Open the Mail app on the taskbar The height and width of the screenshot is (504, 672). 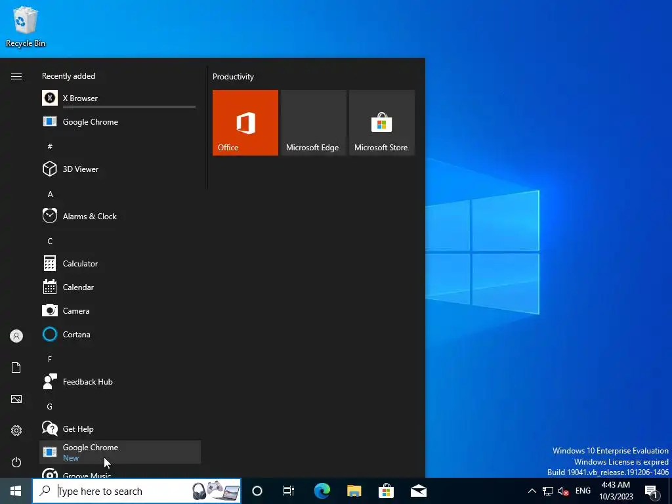click(419, 491)
